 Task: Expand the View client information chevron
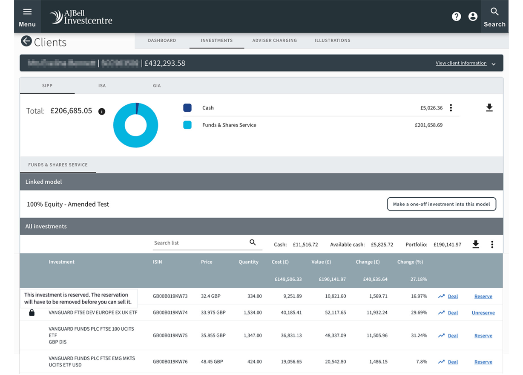coord(494,63)
